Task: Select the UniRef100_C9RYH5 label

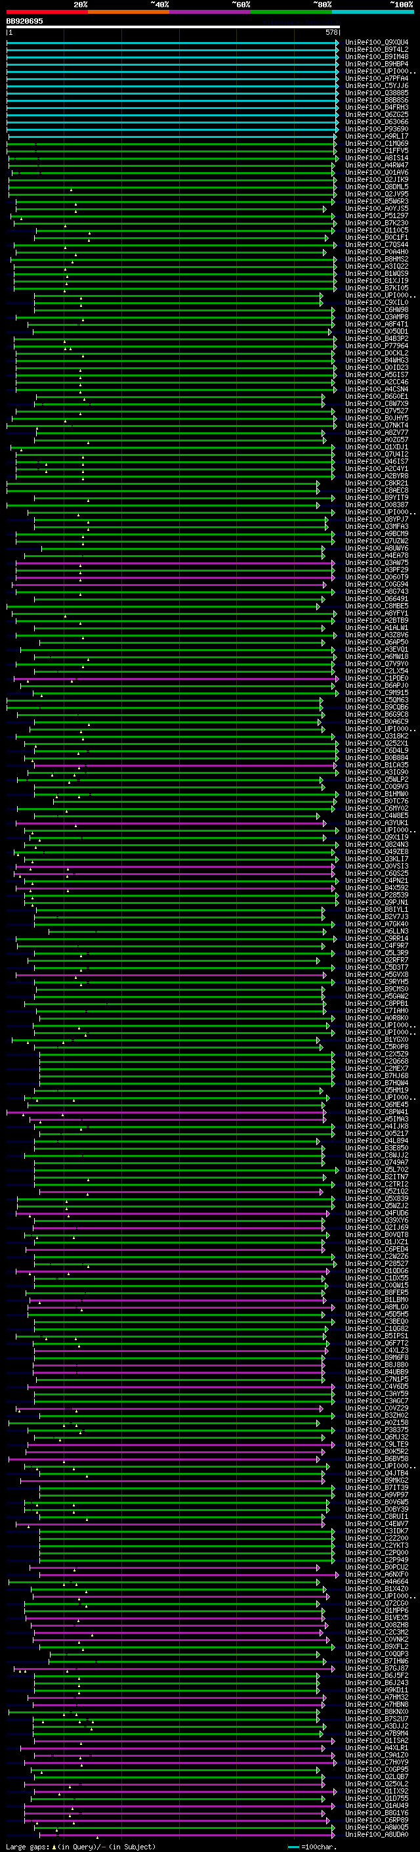Action: pyautogui.click(x=376, y=982)
